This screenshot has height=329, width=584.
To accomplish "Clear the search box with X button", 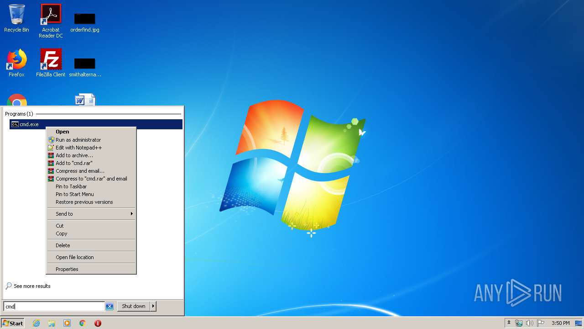I will [x=109, y=307].
